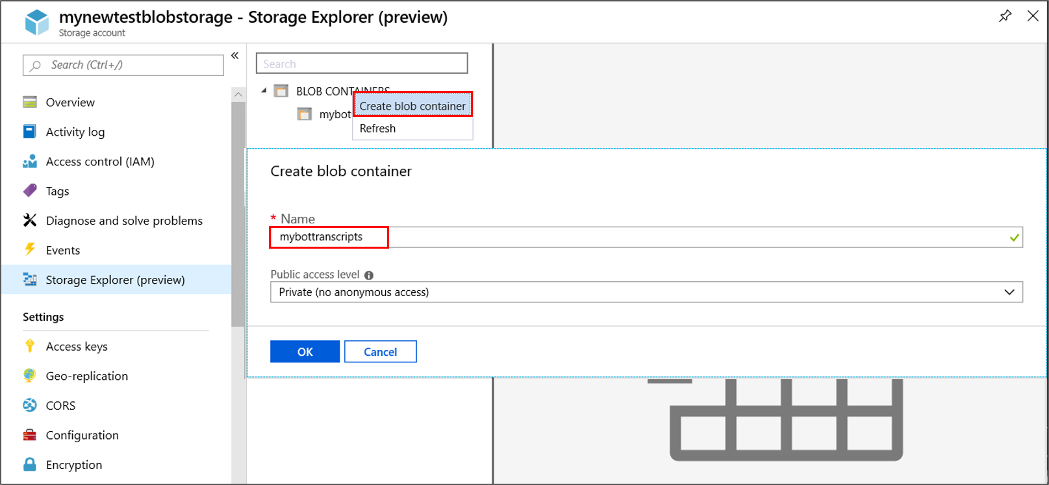1049x485 pixels.
Task: Select Create blob container menu option
Action: coord(412,106)
